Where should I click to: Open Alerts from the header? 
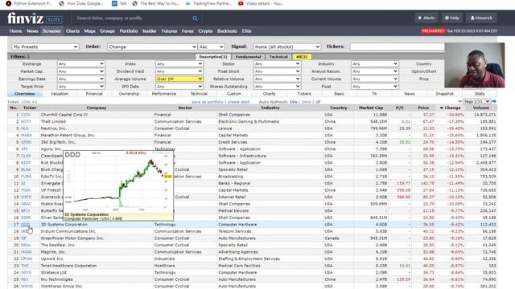[x=426, y=18]
